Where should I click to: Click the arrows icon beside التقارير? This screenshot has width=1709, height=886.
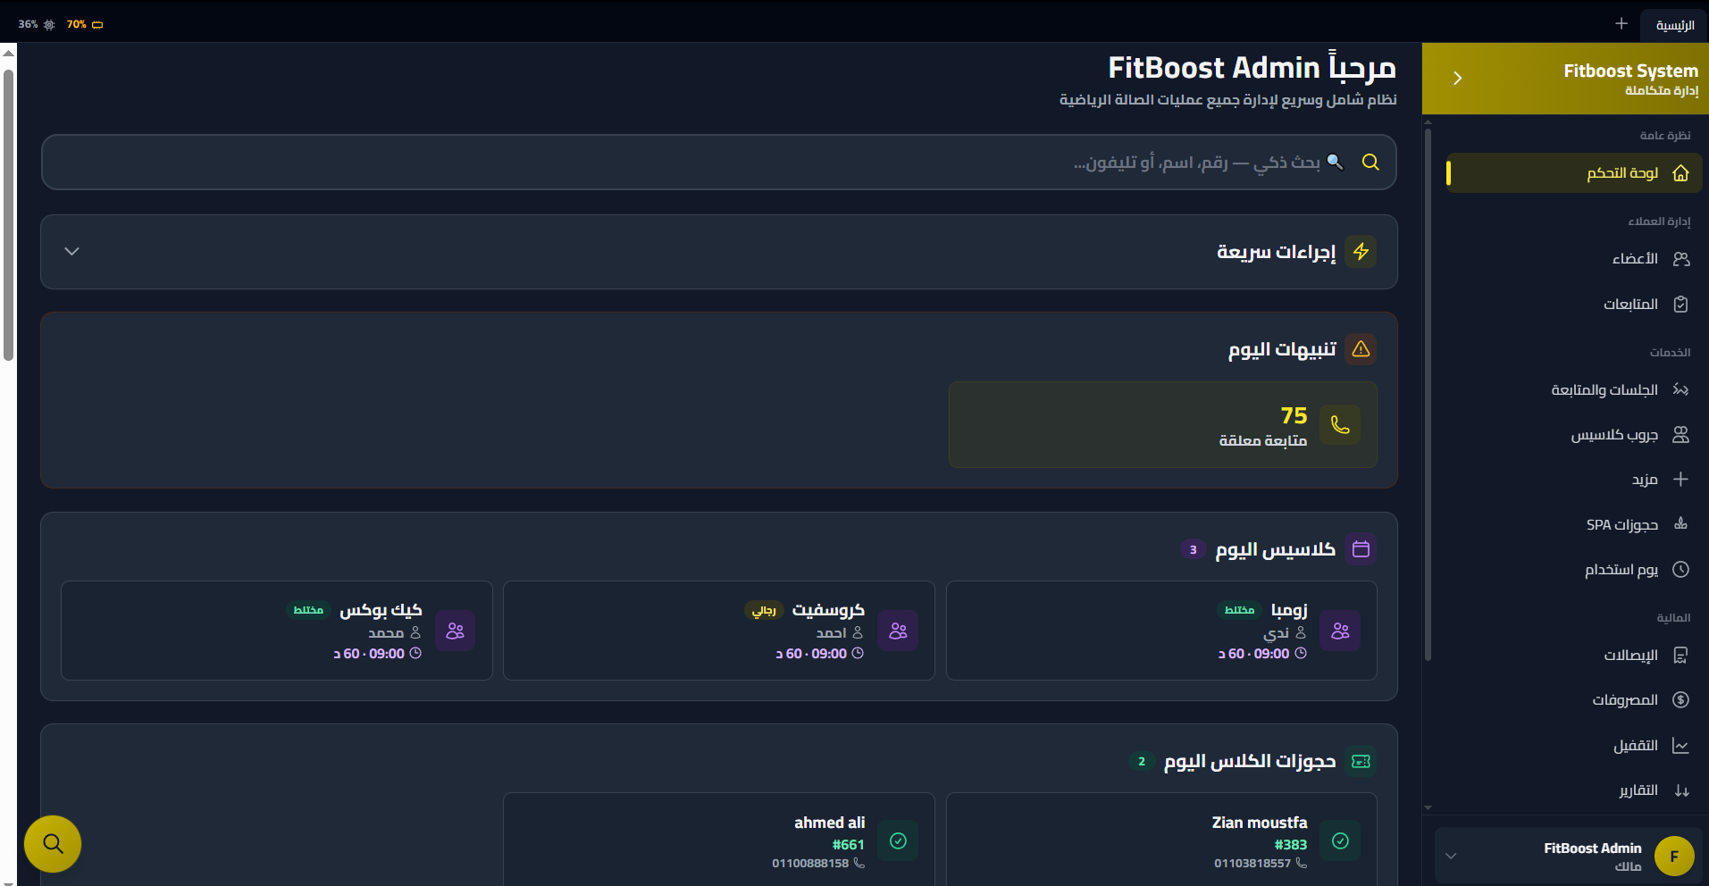[1680, 790]
